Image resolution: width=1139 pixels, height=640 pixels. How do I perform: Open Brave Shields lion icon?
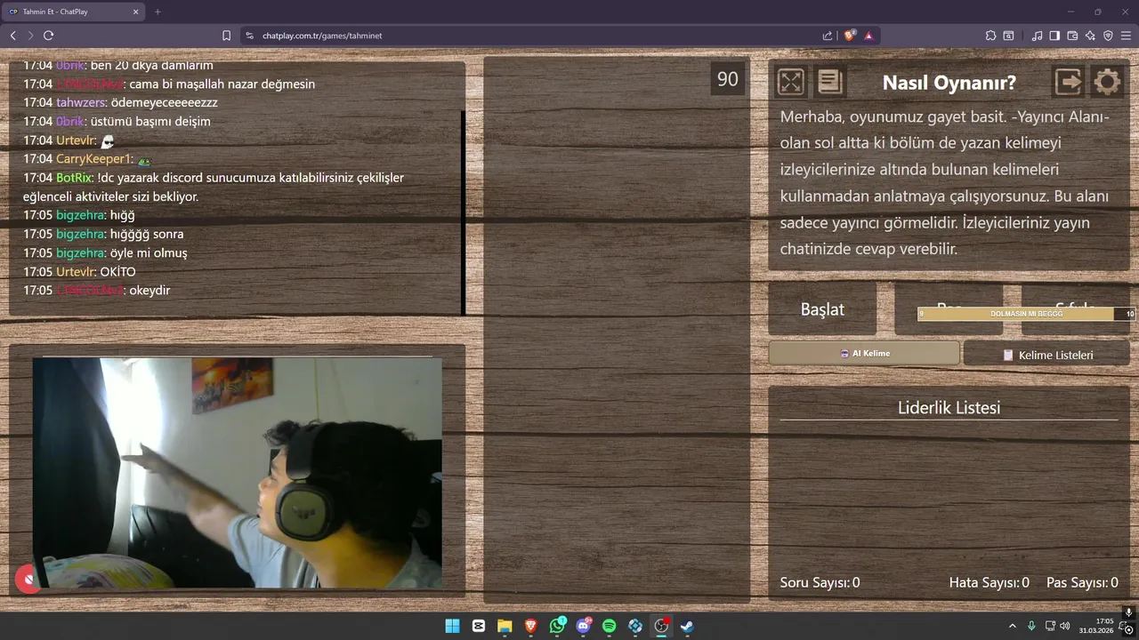pyautogui.click(x=850, y=36)
